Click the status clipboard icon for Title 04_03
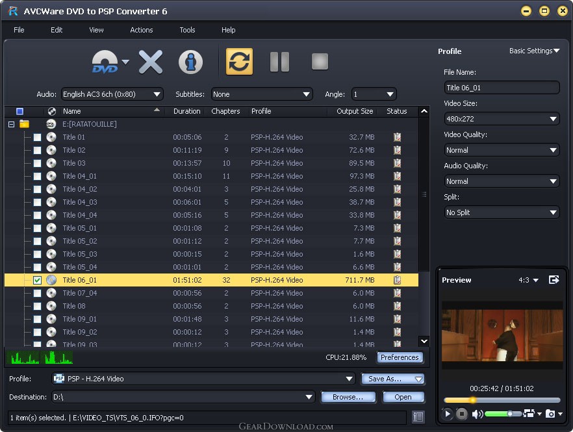The height and width of the screenshot is (432, 573). (x=397, y=202)
